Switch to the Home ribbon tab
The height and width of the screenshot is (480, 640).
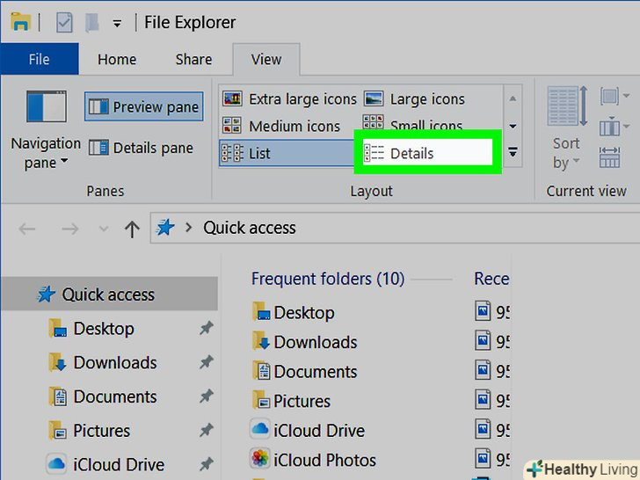117,59
